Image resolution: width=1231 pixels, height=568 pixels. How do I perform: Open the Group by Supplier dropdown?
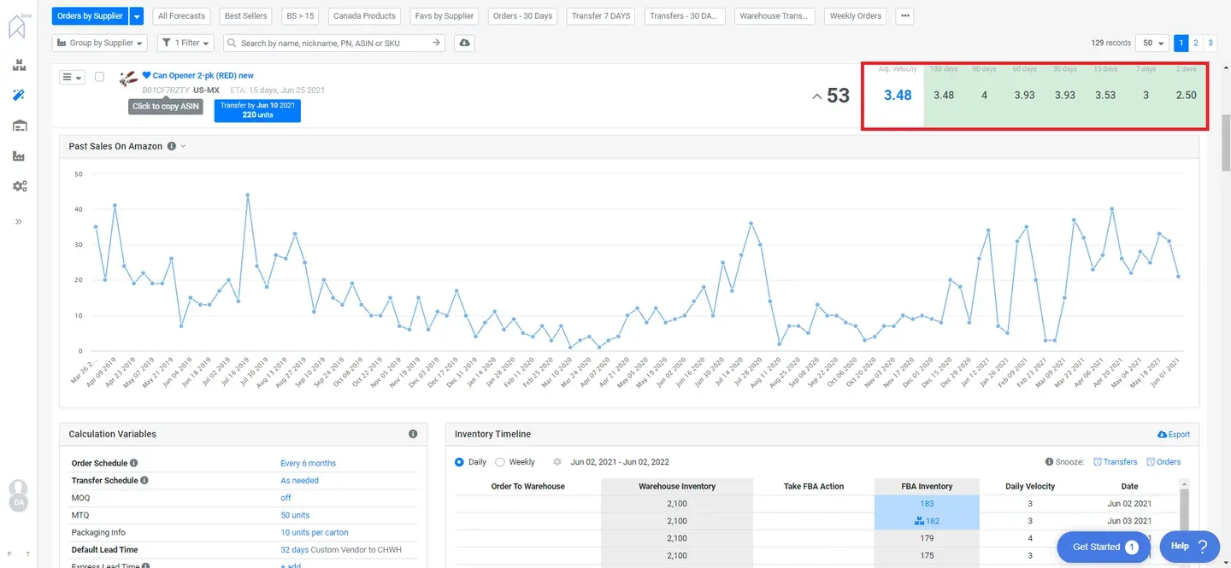[100, 43]
